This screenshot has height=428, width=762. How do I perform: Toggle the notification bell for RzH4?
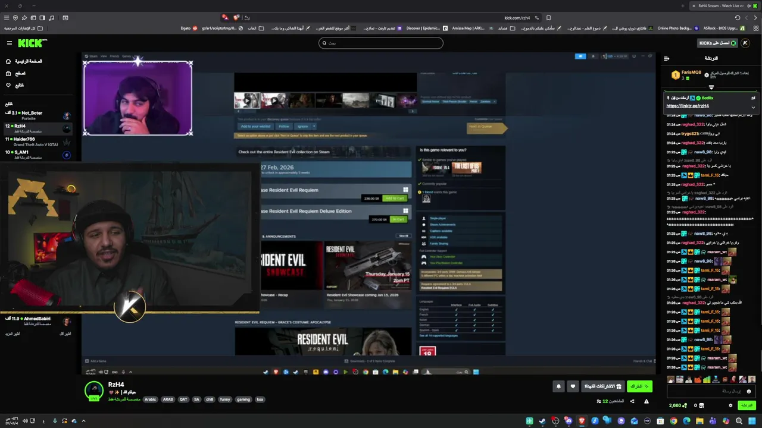tap(558, 386)
